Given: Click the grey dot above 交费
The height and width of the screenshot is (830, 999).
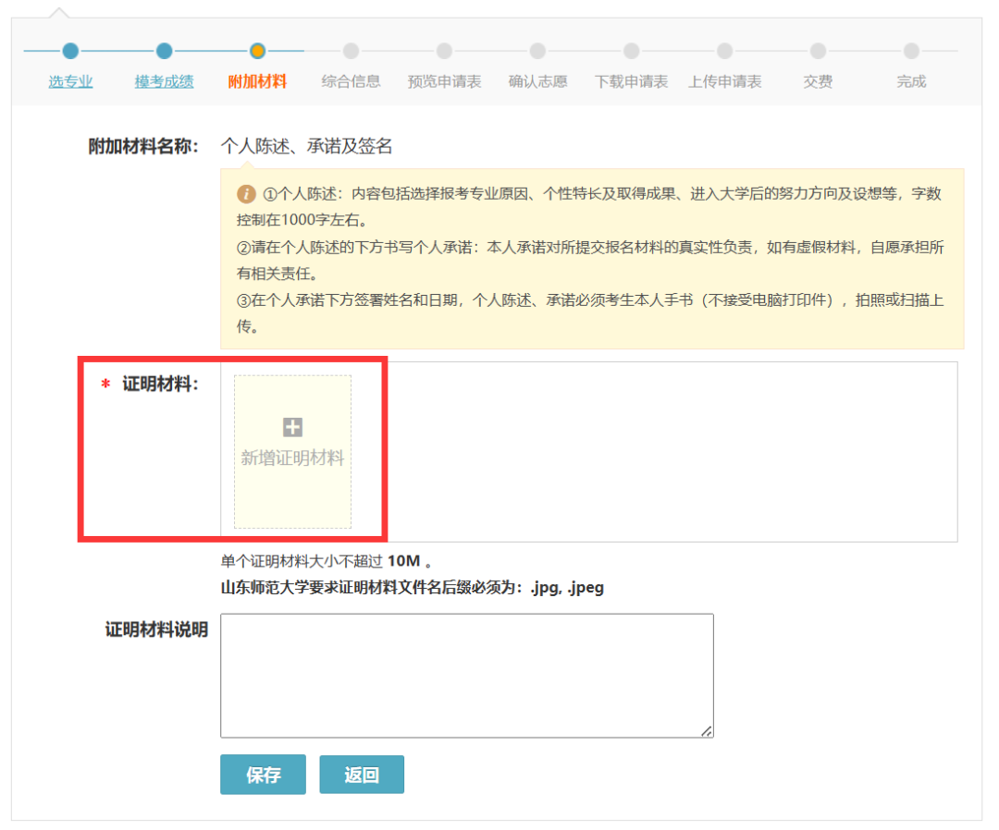Looking at the screenshot, I should pyautogui.click(x=818, y=51).
